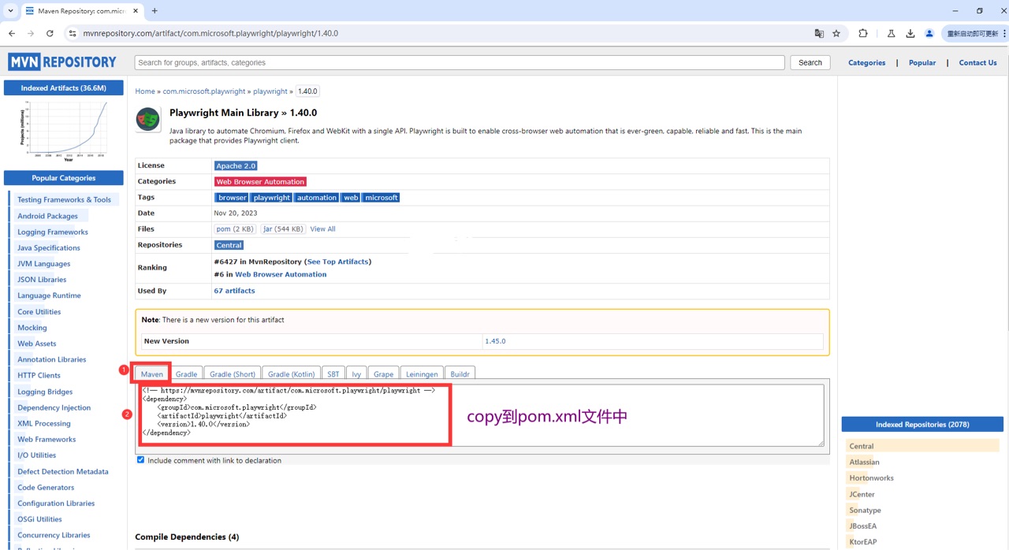
Task: Open Dependency Injection category
Action: click(54, 407)
